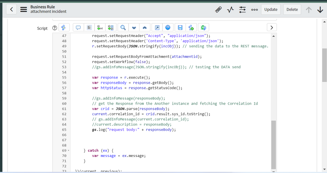Click 'Business Rule' header title
This screenshot has width=327, height=173.
tap(43, 7)
